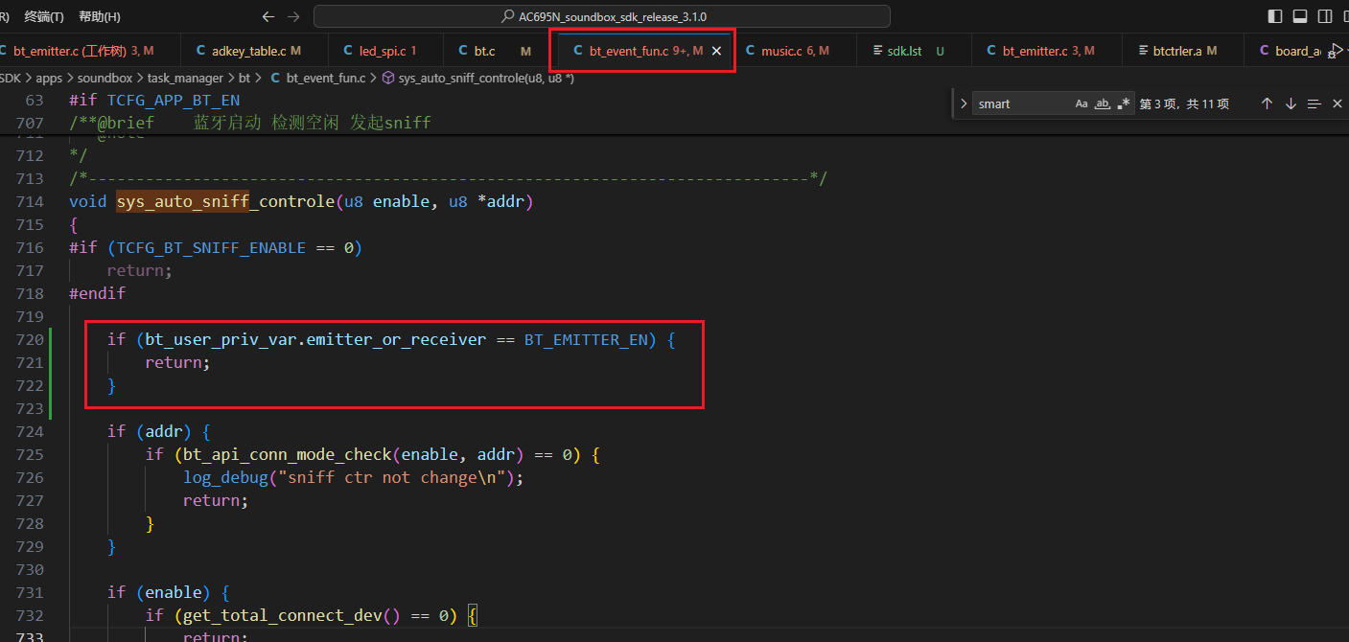Click the 'apps' breadcrumb segment

(x=49, y=78)
